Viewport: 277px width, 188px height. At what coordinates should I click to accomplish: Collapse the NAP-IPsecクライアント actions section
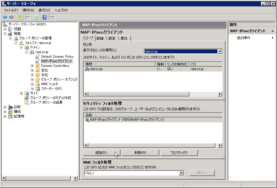(x=273, y=31)
